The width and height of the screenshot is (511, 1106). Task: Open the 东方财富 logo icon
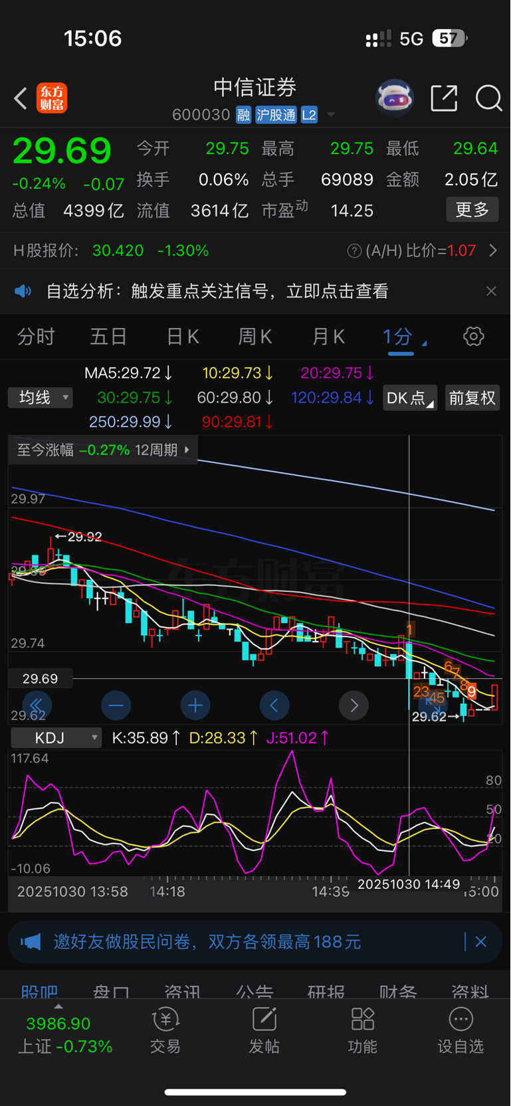(52, 98)
